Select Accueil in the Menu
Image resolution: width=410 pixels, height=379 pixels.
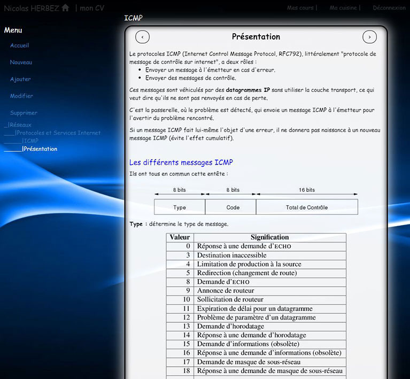click(x=20, y=45)
